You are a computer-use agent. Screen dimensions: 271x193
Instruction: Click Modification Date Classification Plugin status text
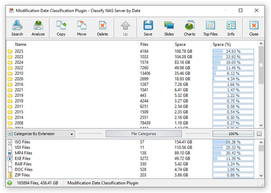coord(103,183)
